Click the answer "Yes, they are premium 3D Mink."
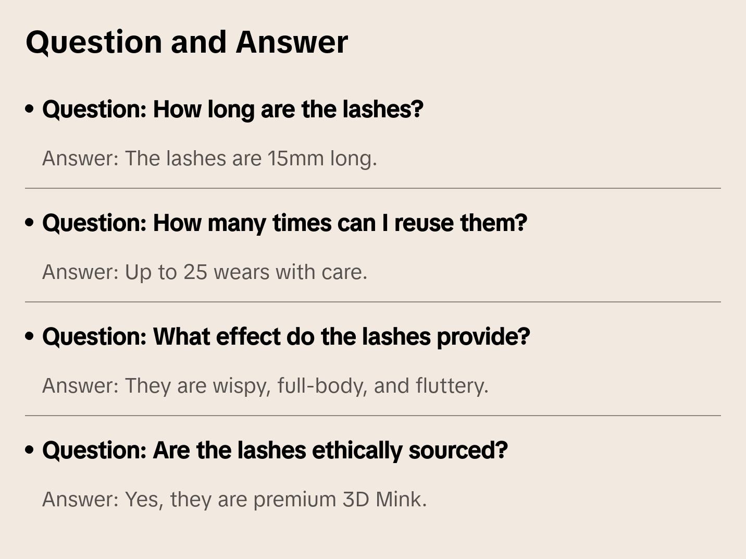This screenshot has width=746, height=559. click(234, 500)
